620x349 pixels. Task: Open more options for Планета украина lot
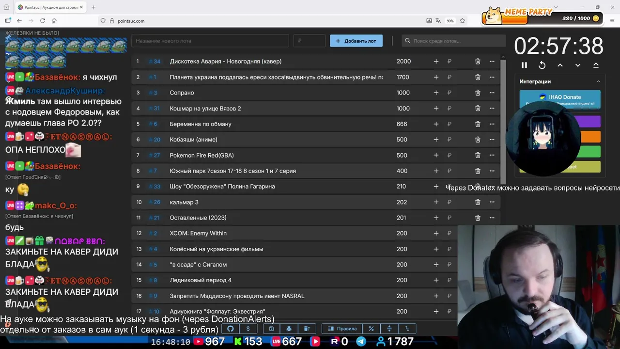[x=492, y=77]
